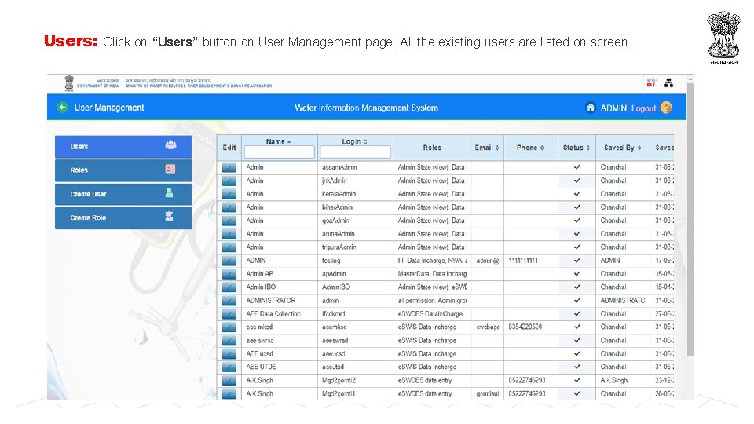Click phone number 8354220520
The height and width of the screenshot is (424, 754).
click(x=525, y=327)
